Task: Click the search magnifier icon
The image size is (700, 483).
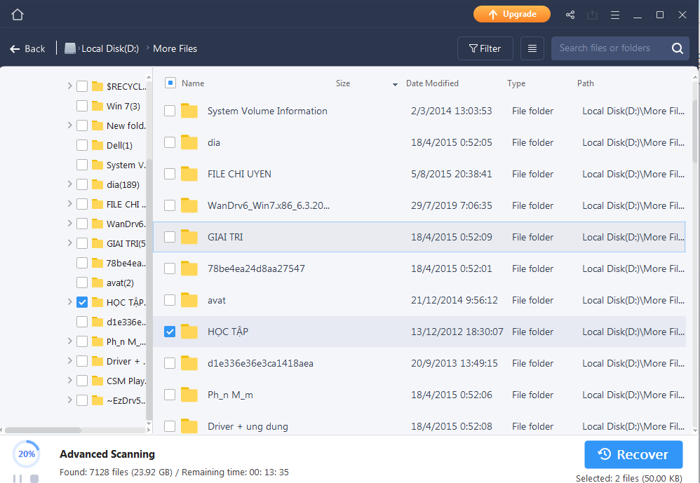Action: (677, 48)
